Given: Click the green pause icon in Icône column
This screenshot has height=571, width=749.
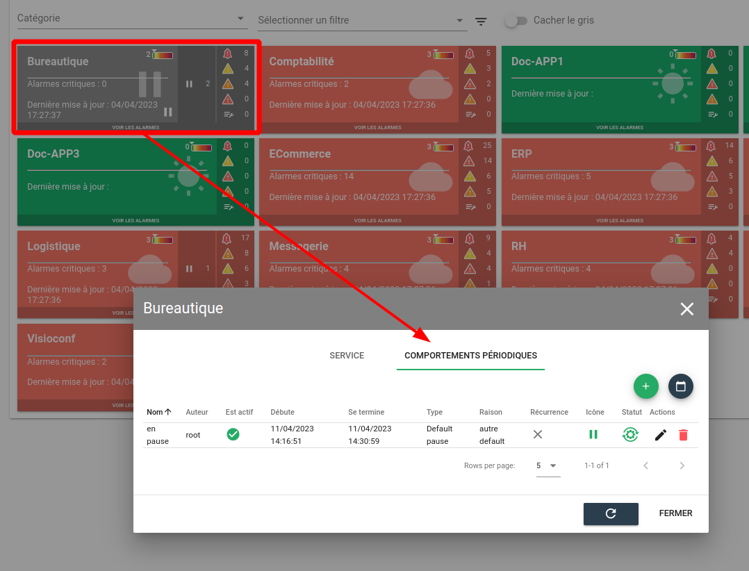Looking at the screenshot, I should coord(593,435).
